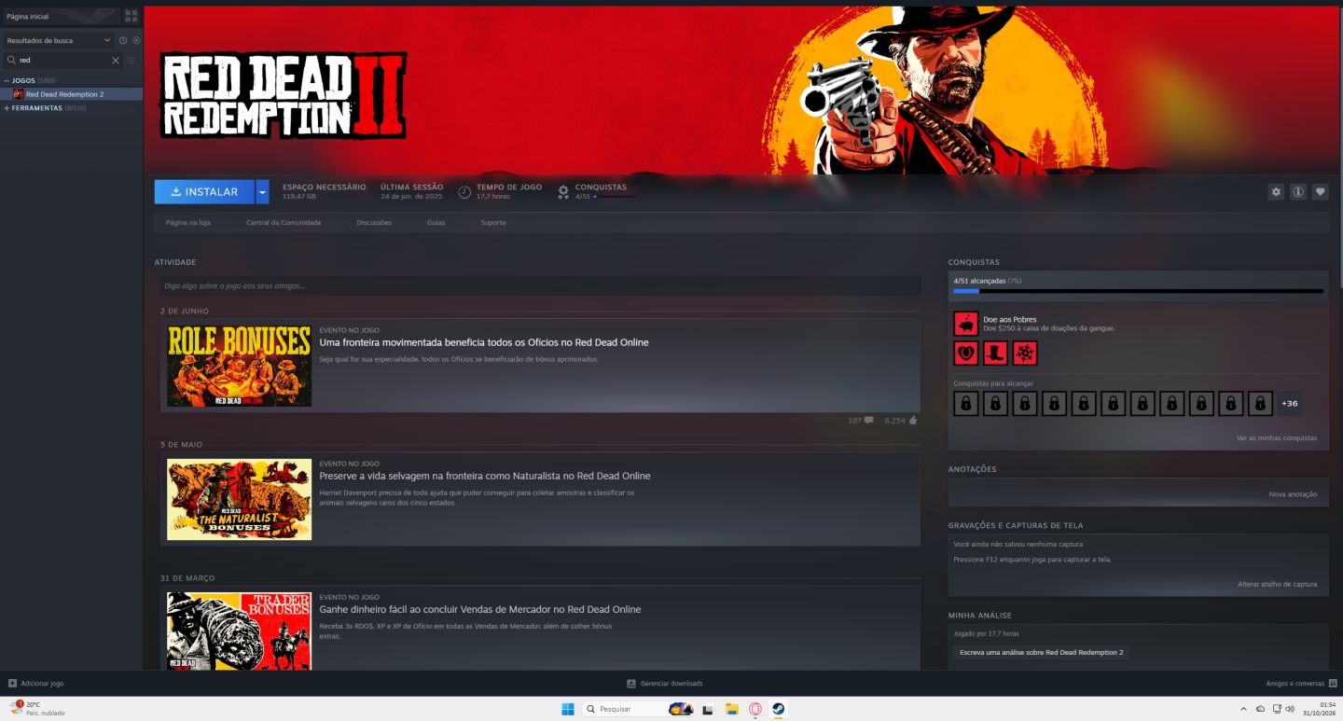Open game settings gear icon

click(x=1276, y=192)
